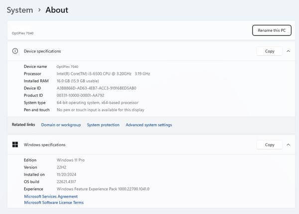The image size is (299, 214).
Task: Open Microsoft Software License Terms link
Action: (54, 203)
